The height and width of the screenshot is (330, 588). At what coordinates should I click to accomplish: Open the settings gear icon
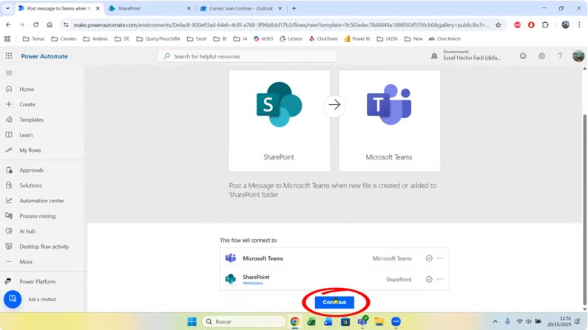541,56
